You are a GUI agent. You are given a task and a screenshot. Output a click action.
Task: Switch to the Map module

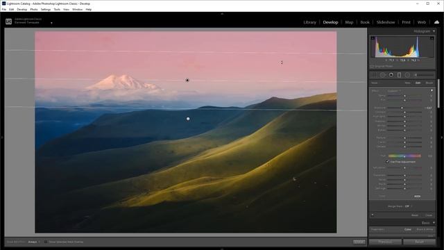click(x=349, y=22)
